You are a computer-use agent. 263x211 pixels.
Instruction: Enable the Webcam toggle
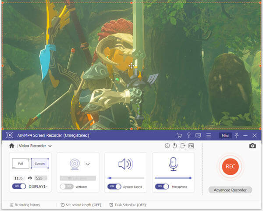[x=67, y=186]
